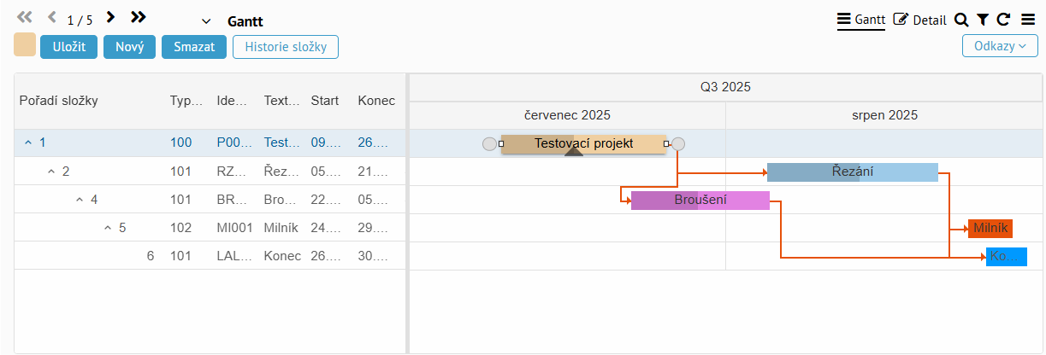Click the beige color swatch
The height and width of the screenshot is (355, 1046).
point(25,45)
